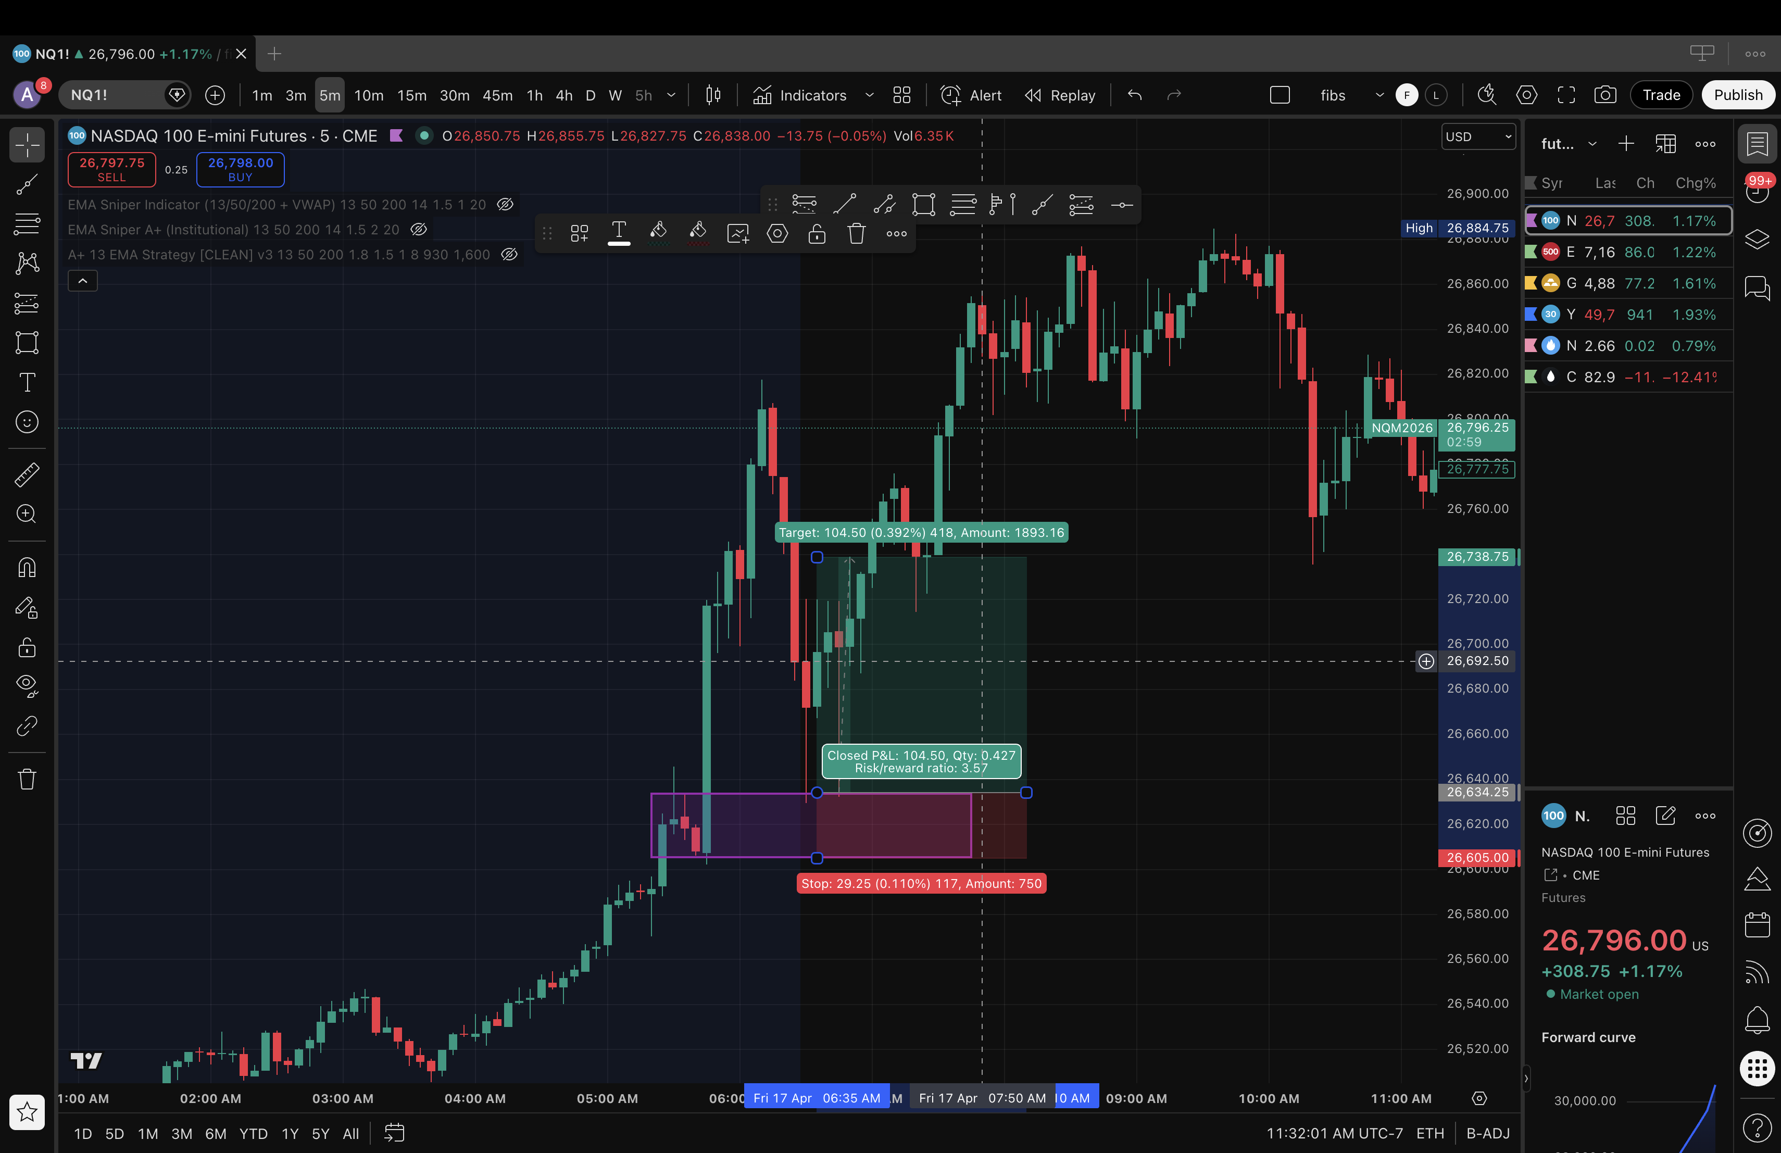Image resolution: width=1781 pixels, height=1153 pixels.
Task: Delete selected drawing using floating toolbar trash
Action: [856, 233]
